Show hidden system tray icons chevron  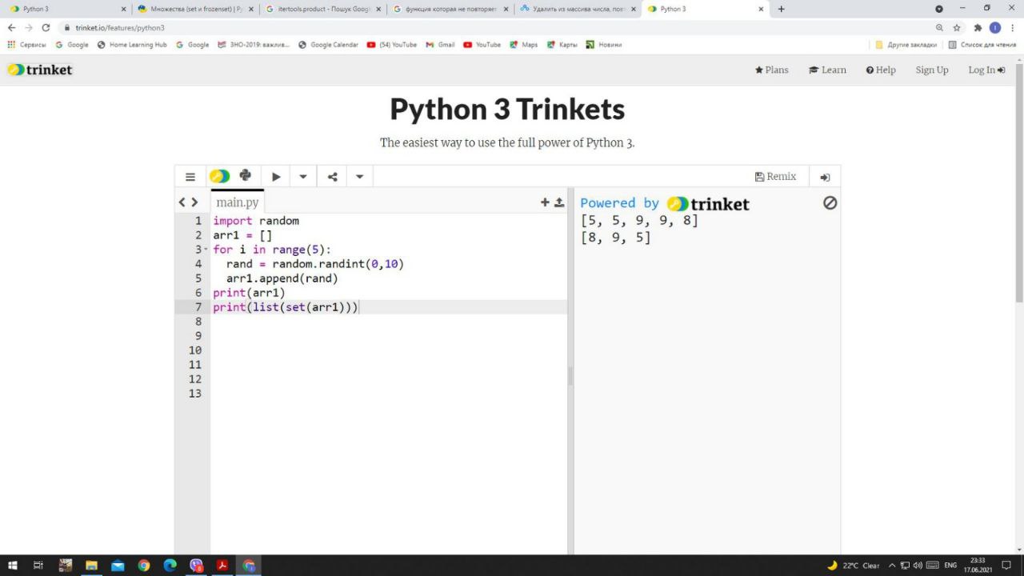pyautogui.click(x=892, y=566)
